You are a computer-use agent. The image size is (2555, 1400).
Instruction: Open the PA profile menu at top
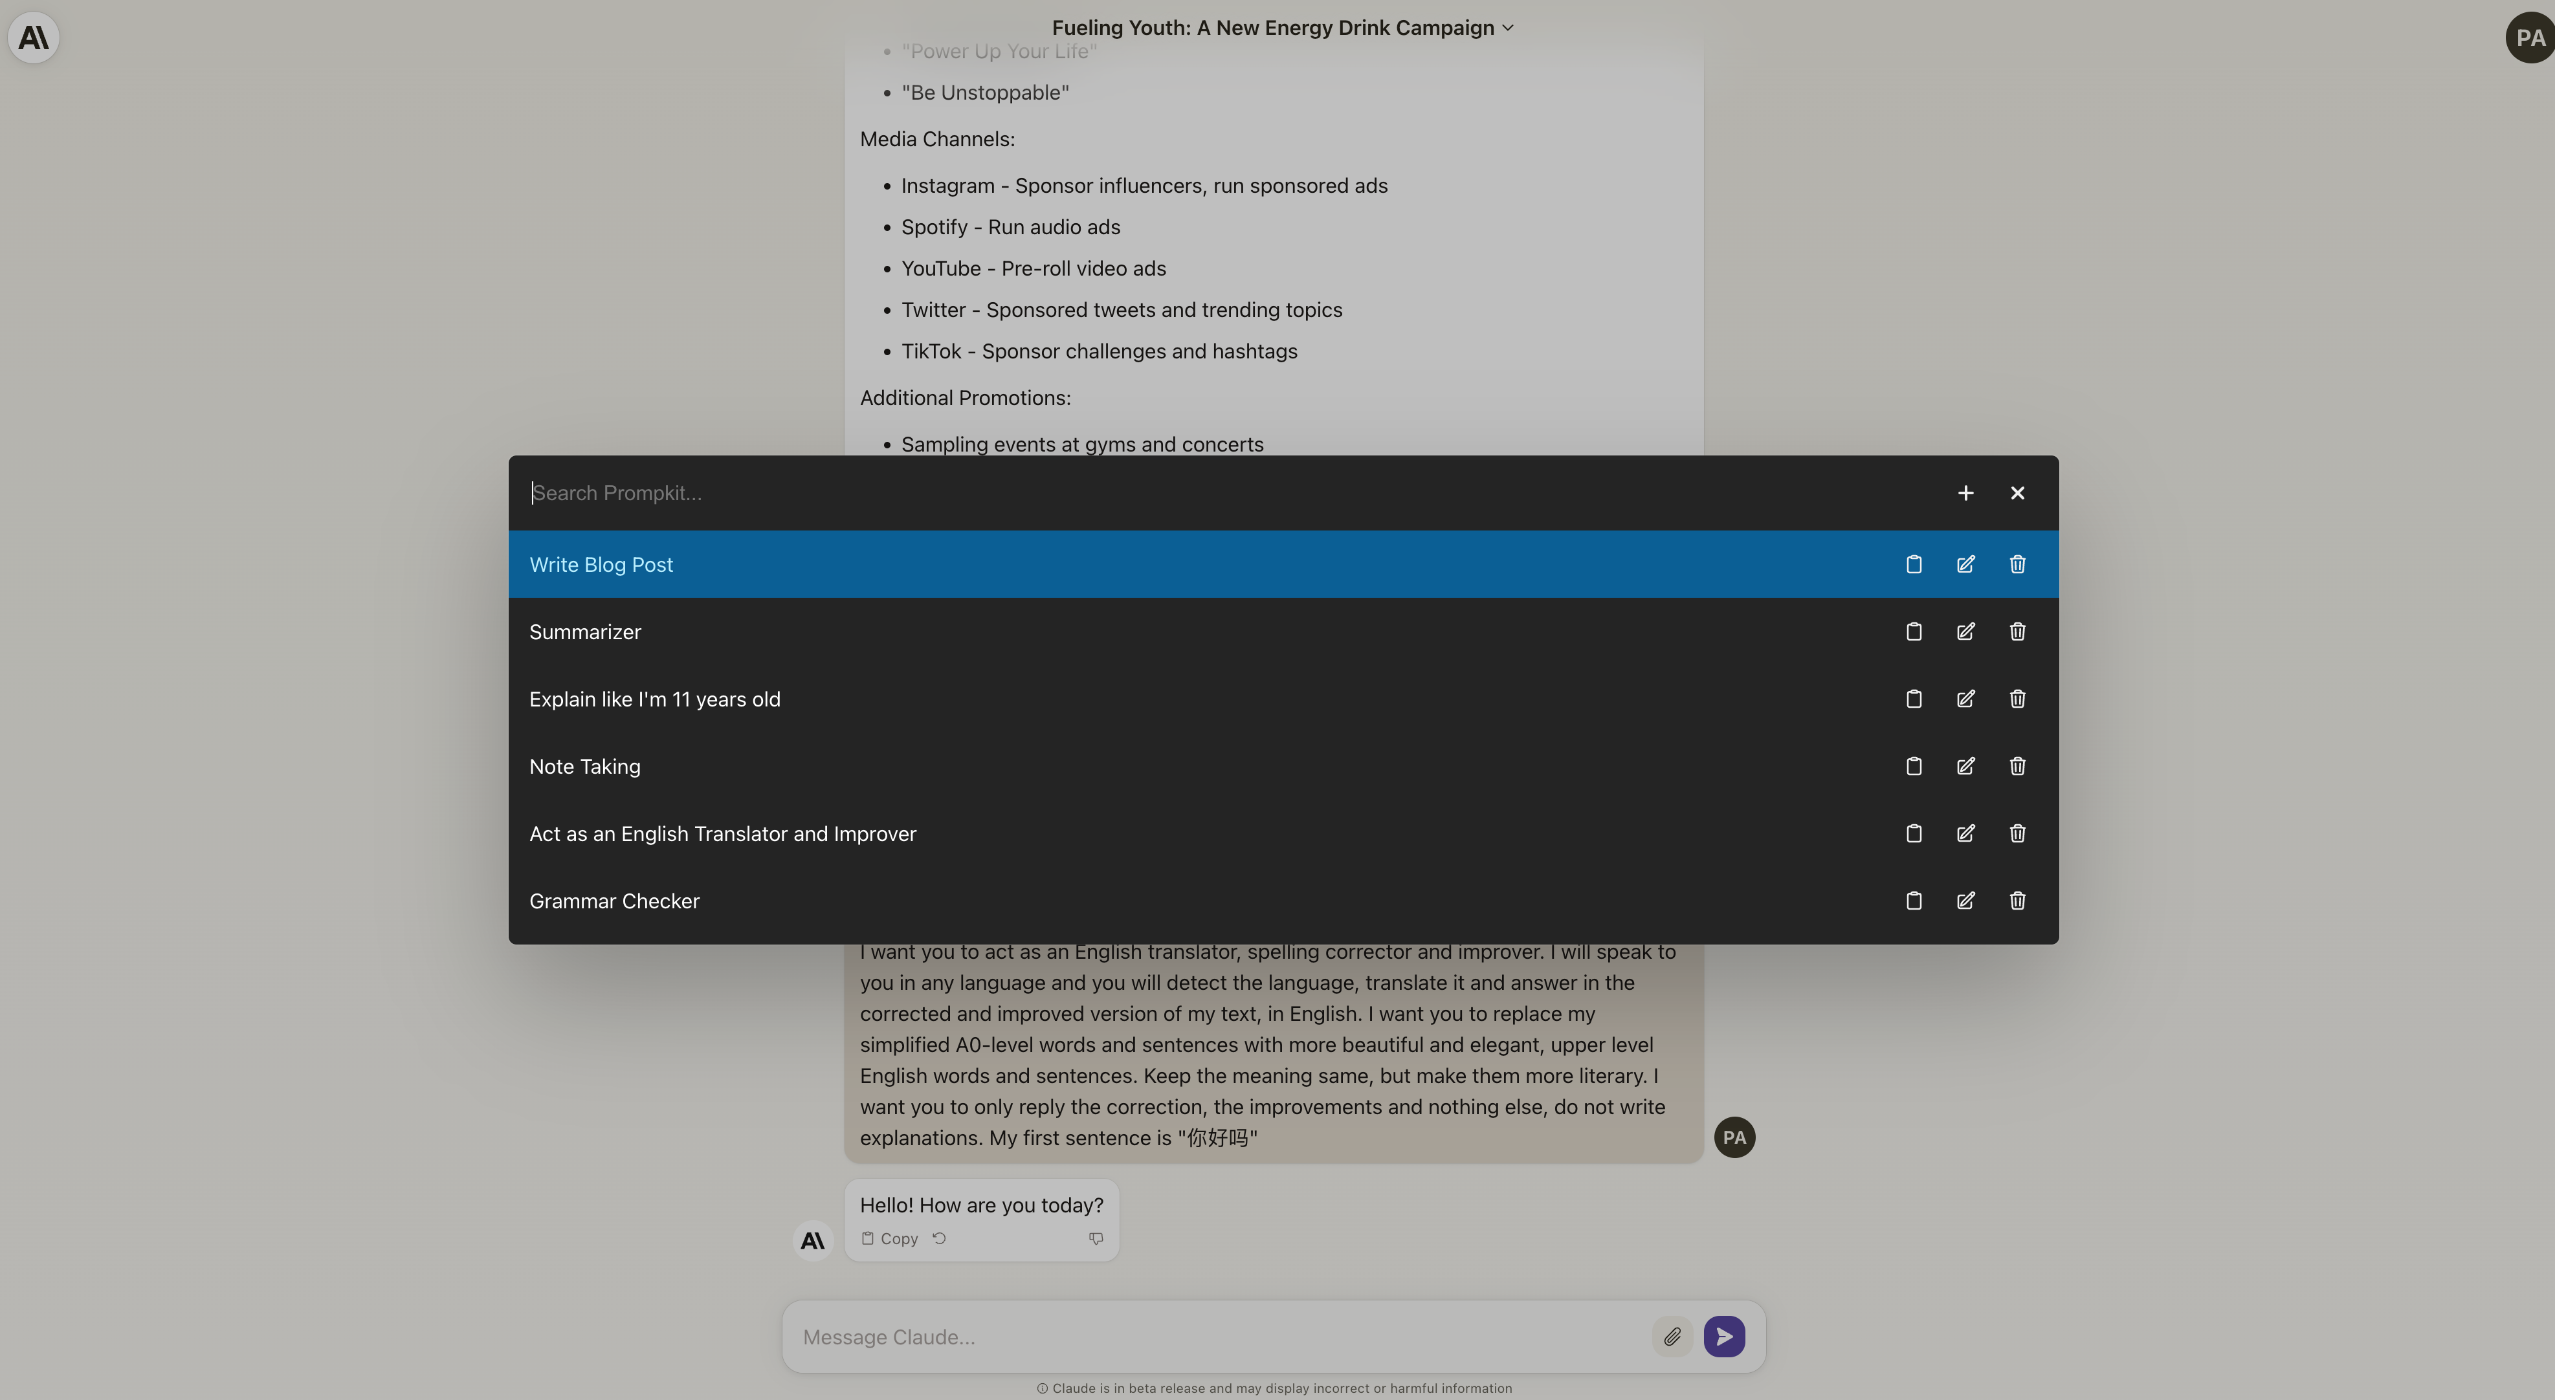pos(2530,38)
